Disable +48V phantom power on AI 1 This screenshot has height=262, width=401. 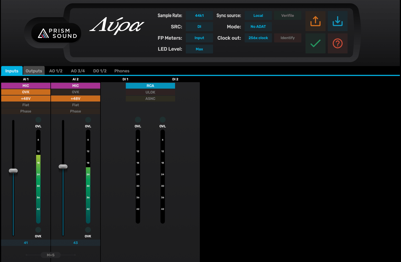pos(26,99)
